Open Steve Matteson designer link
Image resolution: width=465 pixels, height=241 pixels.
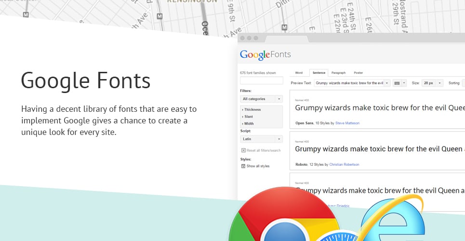tap(347, 123)
